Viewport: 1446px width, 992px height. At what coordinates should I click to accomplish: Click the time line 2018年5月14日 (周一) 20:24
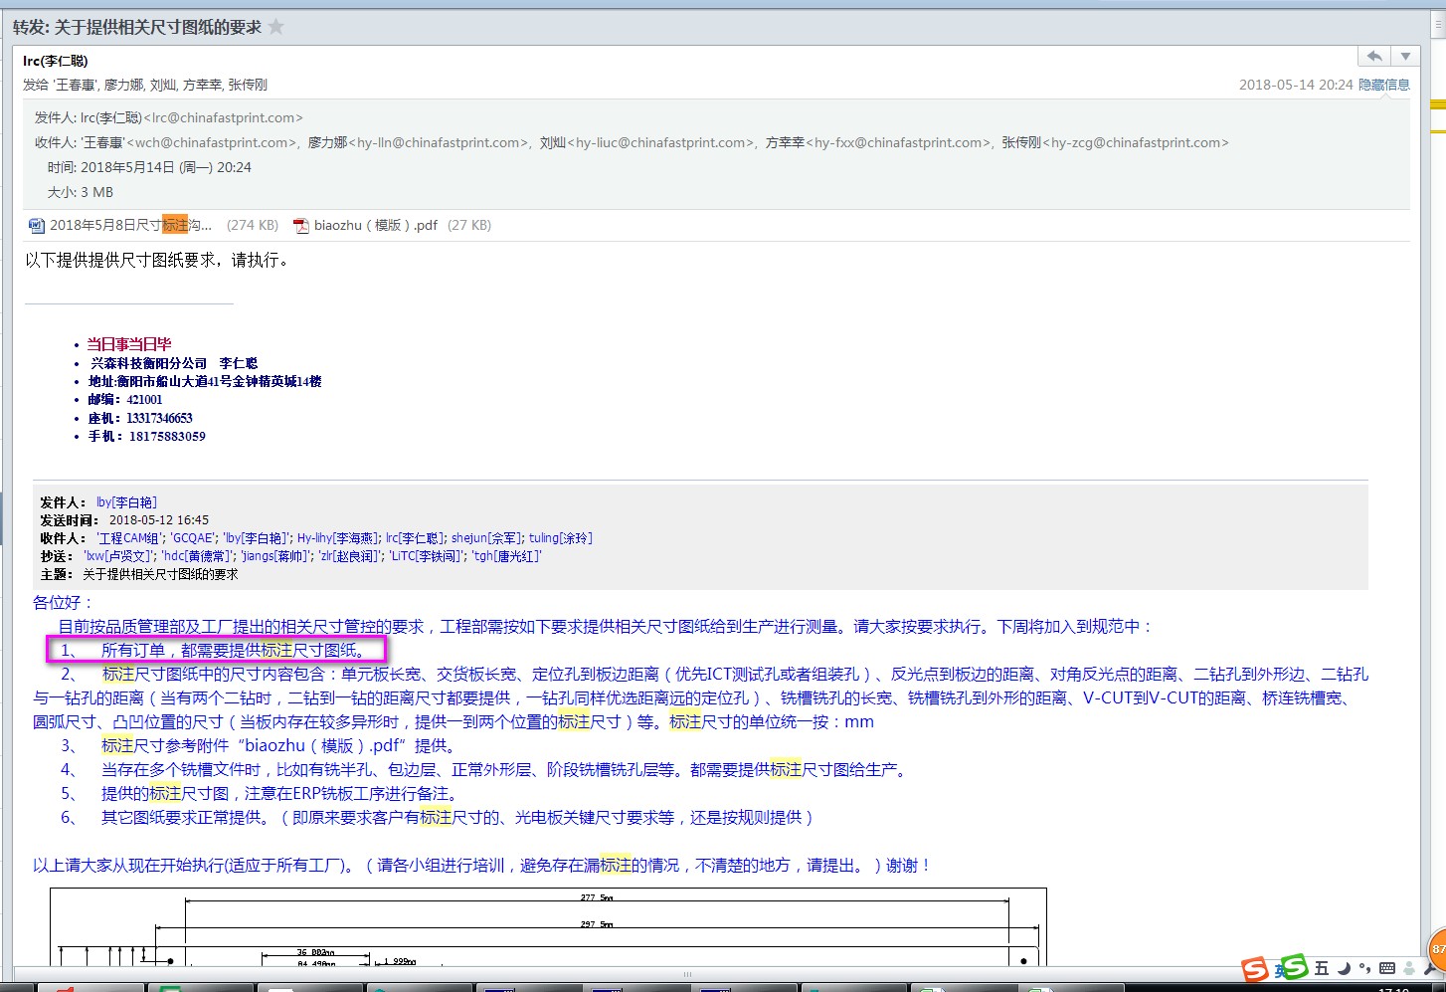point(149,167)
